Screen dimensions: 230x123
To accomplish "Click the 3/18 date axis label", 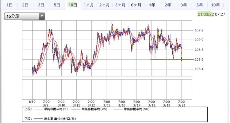I will [x=152, y=106].
